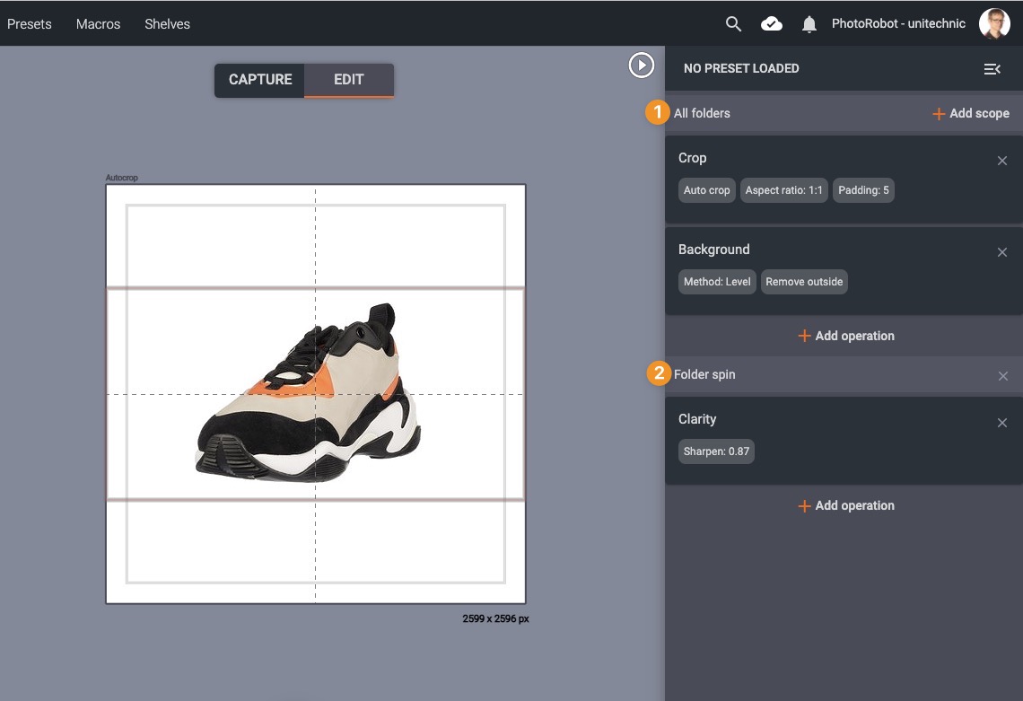The image size is (1023, 701).
Task: Expand the Folder spin scope section
Action: tap(705, 374)
